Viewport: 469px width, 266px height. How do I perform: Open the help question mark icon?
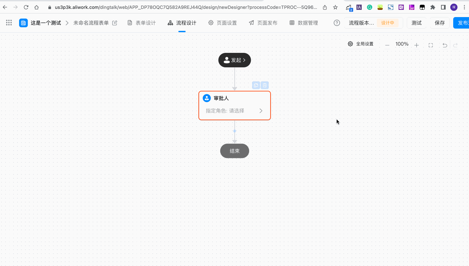point(337,23)
